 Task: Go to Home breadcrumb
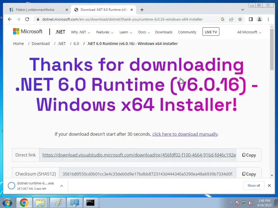18,44
